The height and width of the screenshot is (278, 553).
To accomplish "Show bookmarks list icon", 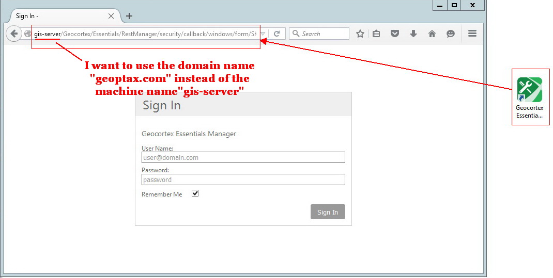I will pyautogui.click(x=376, y=34).
